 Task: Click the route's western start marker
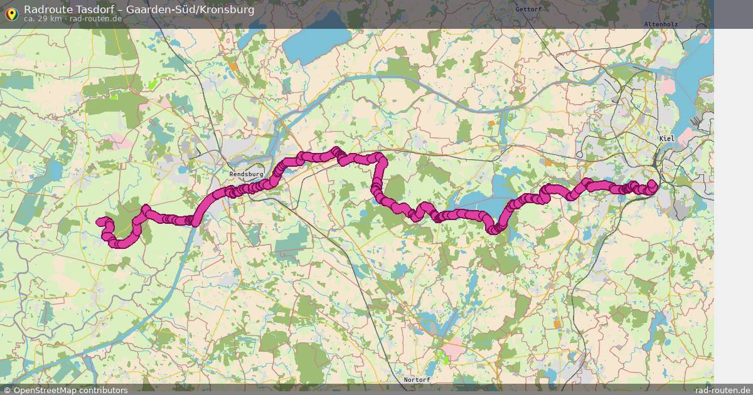coord(100,221)
